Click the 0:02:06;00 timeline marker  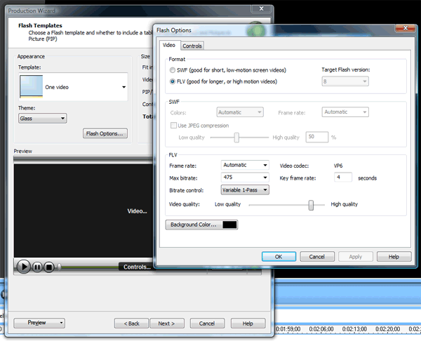pyautogui.click(x=321, y=329)
